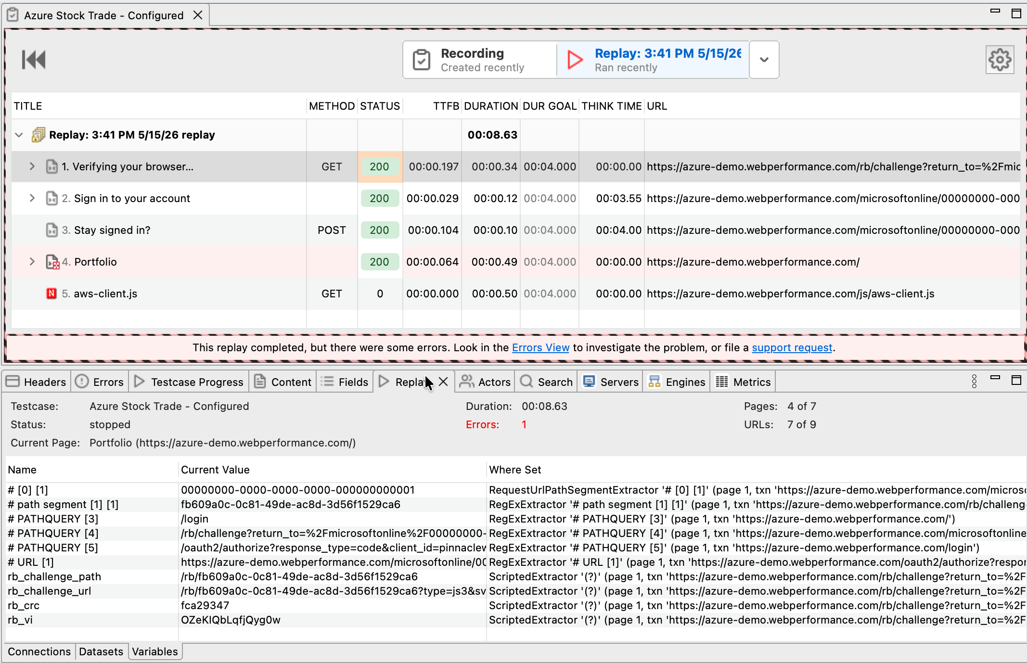Click the THINK TIME column header
Image resolution: width=1027 pixels, height=663 pixels.
tap(612, 106)
